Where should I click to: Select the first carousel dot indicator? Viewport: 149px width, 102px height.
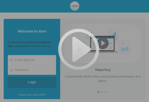[x=98, y=92]
